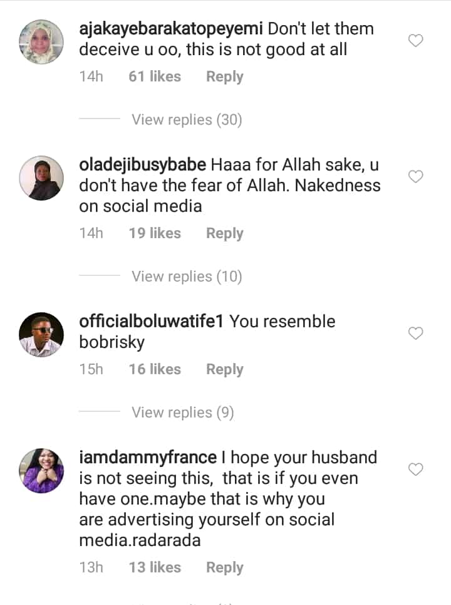The height and width of the screenshot is (605, 451).
Task: Open ajakayebarakatopeyemi's profile picture
Action: pos(41,41)
